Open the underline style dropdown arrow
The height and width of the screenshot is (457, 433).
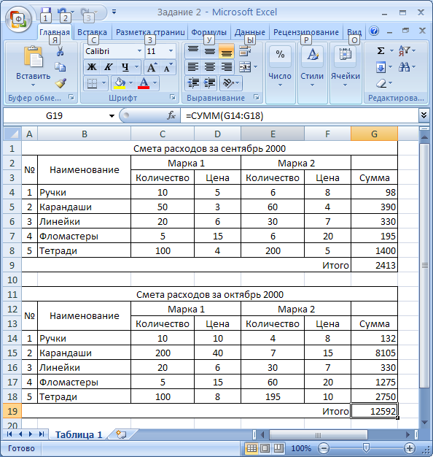click(137, 67)
